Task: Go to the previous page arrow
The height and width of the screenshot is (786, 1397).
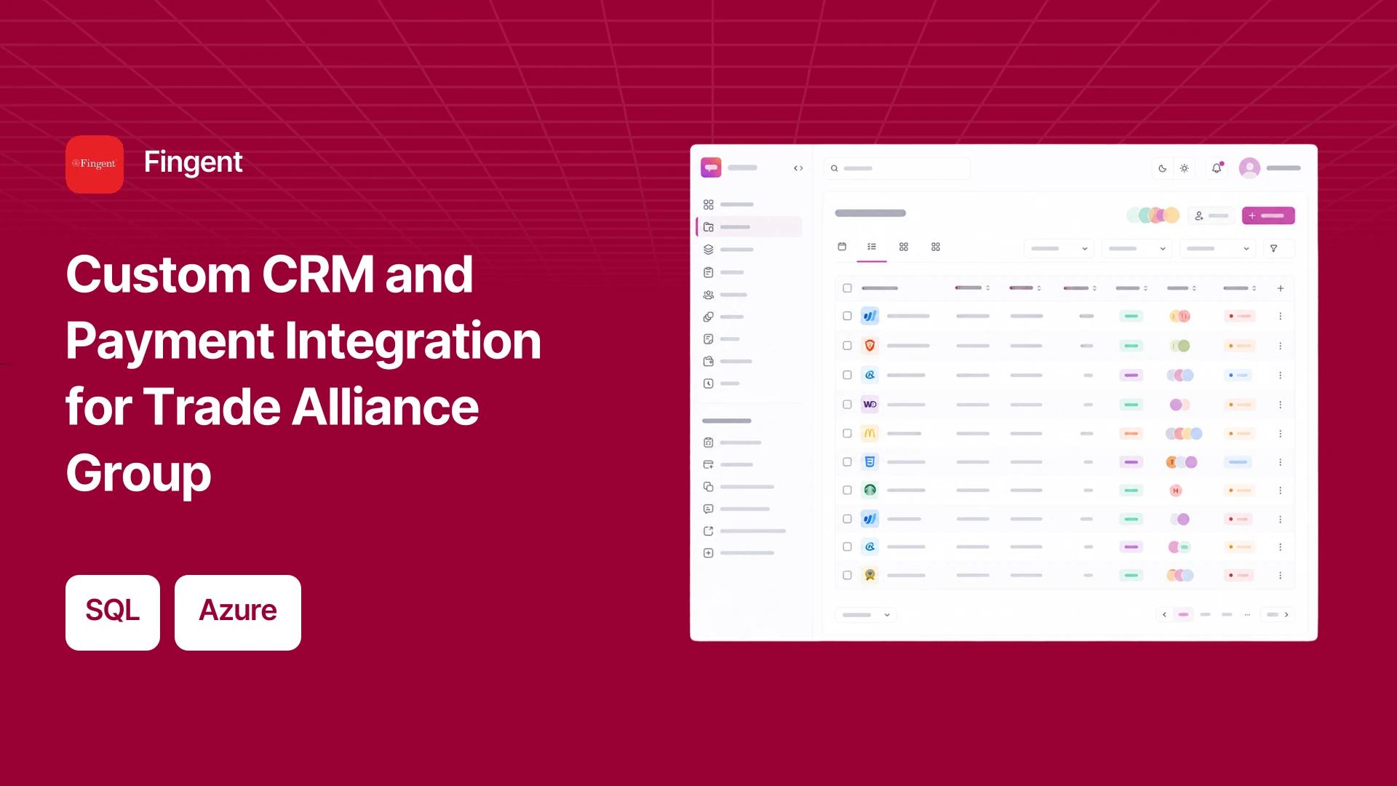Action: pyautogui.click(x=1164, y=615)
